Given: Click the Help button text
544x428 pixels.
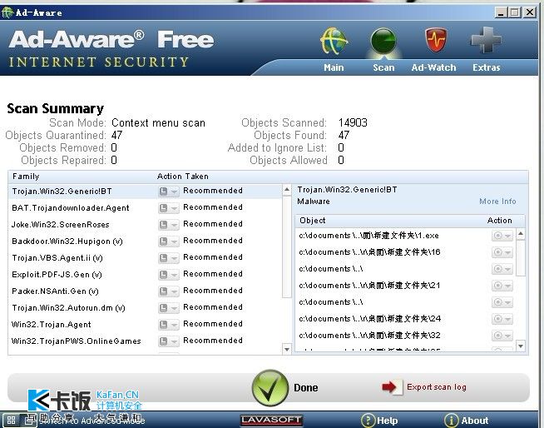Looking at the screenshot, I should point(387,421).
